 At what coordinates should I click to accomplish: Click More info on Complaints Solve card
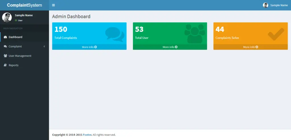(x=250, y=47)
